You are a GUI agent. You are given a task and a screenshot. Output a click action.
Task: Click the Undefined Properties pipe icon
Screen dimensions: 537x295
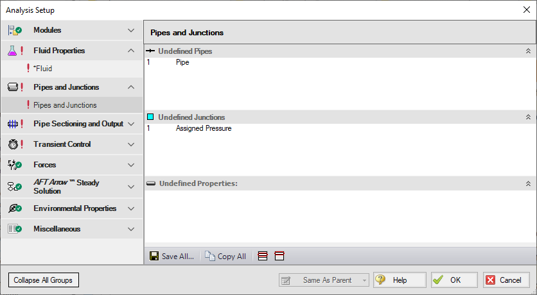151,183
